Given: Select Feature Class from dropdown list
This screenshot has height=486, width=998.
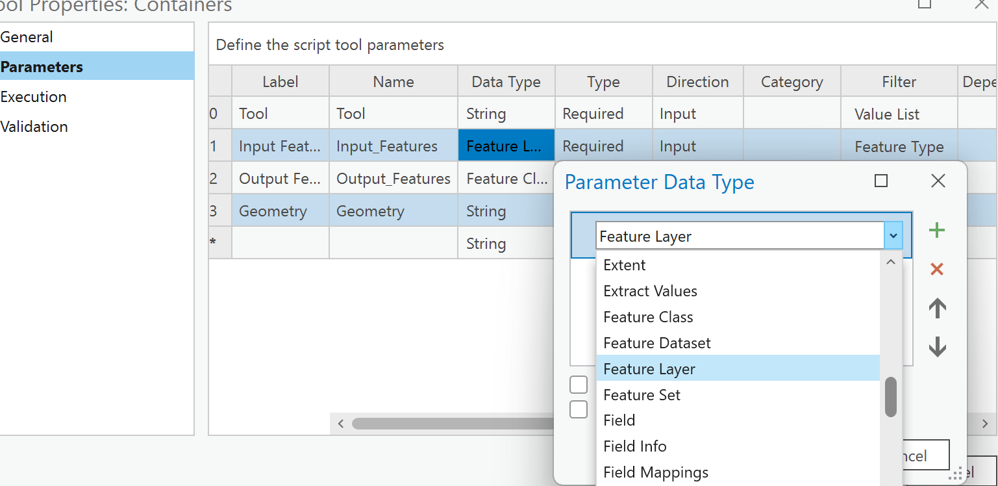Looking at the screenshot, I should tap(648, 317).
